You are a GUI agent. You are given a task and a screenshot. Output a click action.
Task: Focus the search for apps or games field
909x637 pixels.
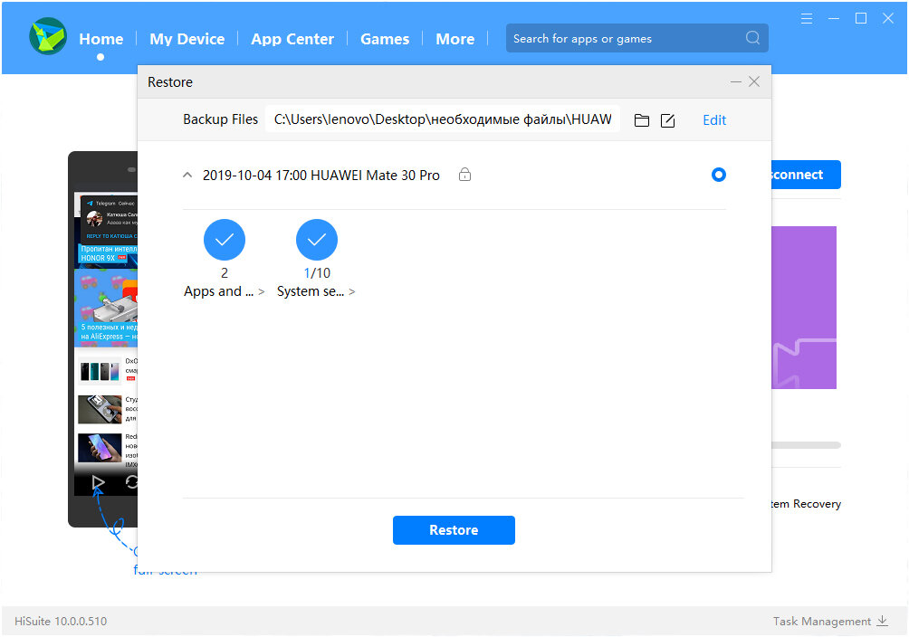(637, 38)
